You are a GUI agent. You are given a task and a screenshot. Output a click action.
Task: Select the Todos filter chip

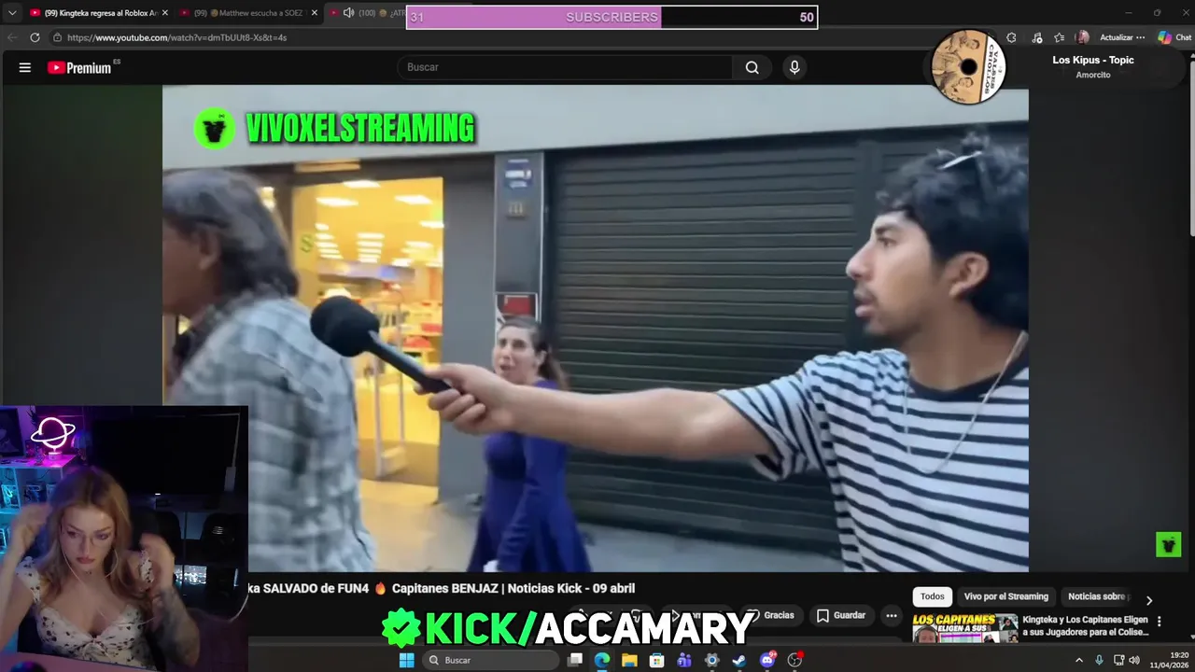pyautogui.click(x=933, y=596)
